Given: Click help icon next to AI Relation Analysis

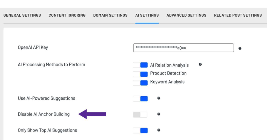Looking at the screenshot, I should 200,64.
